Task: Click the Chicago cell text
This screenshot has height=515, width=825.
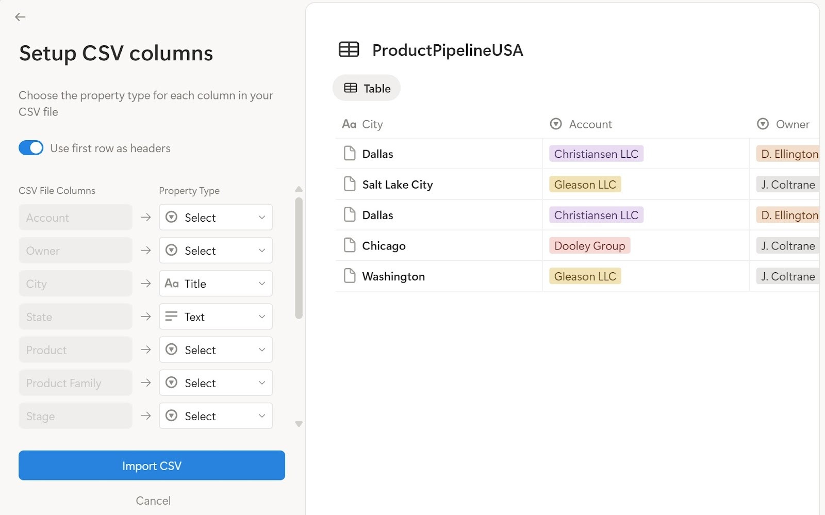Action: 384,246
